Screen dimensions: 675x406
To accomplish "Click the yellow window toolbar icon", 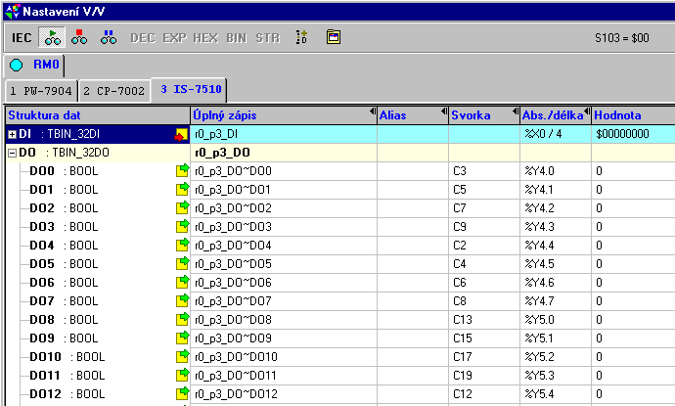I will coord(334,37).
